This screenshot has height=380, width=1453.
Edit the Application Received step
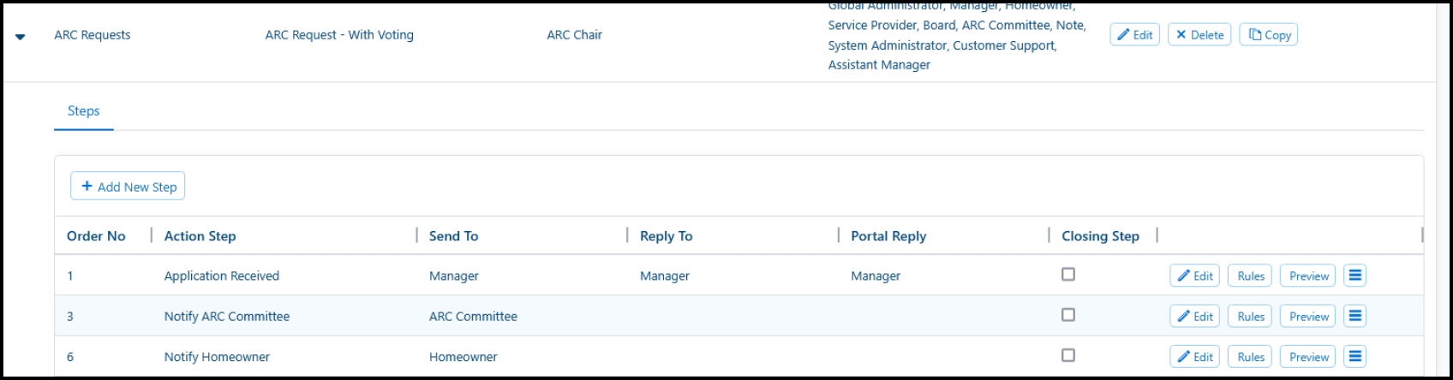coord(1194,276)
